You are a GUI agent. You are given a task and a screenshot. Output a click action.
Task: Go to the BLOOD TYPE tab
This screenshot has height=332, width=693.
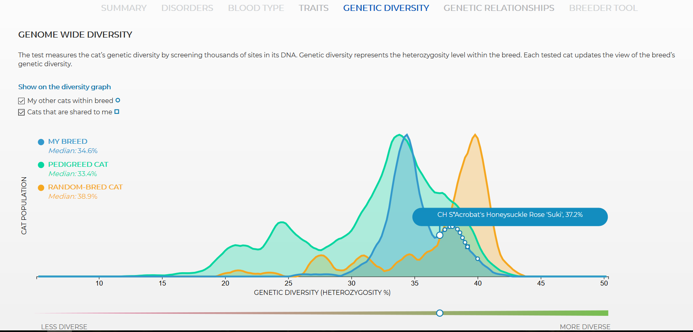(256, 8)
